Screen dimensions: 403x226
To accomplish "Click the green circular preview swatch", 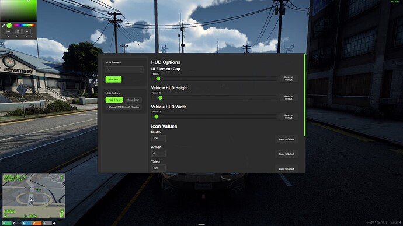I will point(9,26).
